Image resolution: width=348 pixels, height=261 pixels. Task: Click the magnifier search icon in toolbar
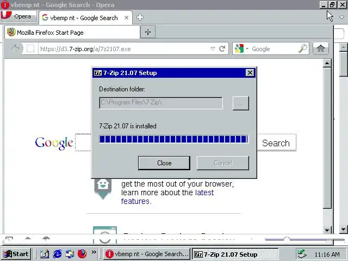303,48
